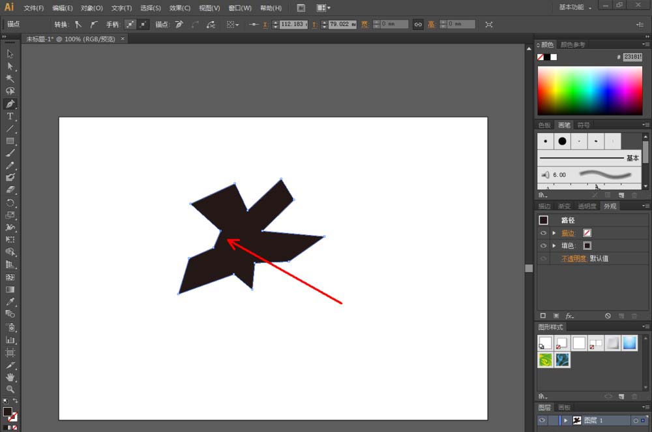
Task: Choose the Direct Selection tool
Action: (10, 67)
